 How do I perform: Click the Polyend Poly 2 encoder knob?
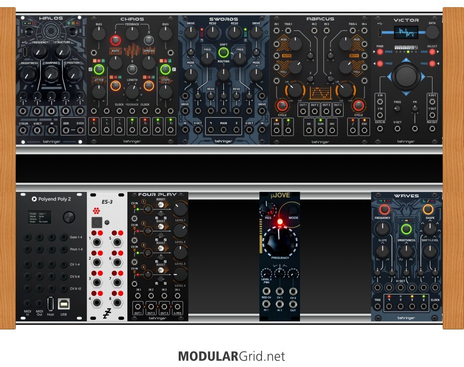(x=69, y=218)
